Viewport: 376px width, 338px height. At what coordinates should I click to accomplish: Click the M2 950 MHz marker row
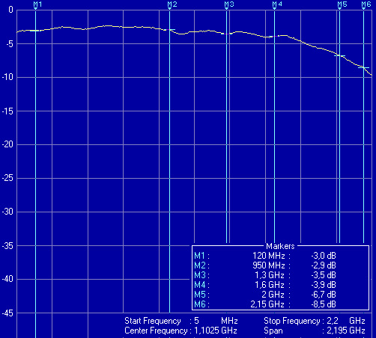tap(265, 265)
